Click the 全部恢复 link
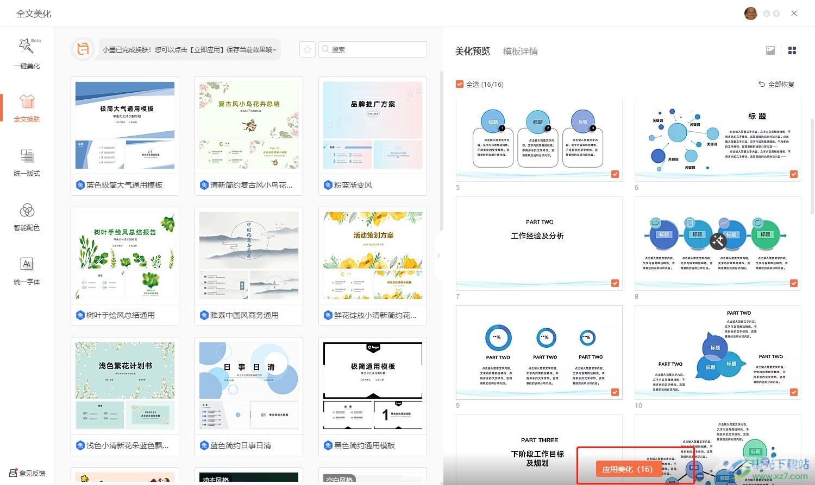This screenshot has width=815, height=485. pos(781,84)
